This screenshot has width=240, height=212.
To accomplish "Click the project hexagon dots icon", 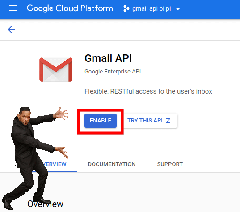I will (x=126, y=8).
